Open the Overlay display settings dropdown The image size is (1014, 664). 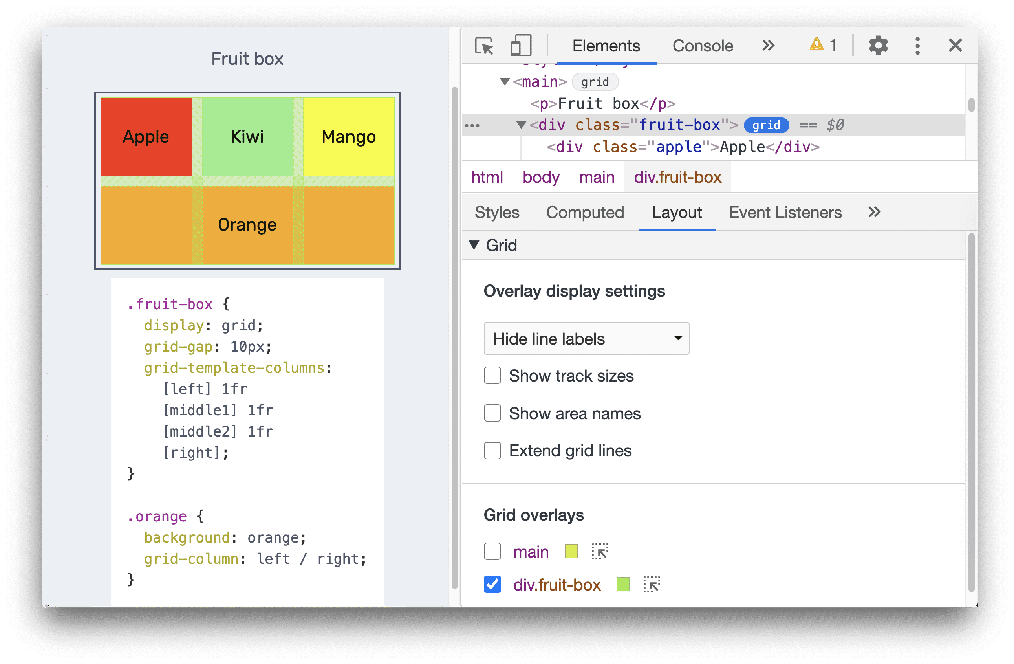585,339
